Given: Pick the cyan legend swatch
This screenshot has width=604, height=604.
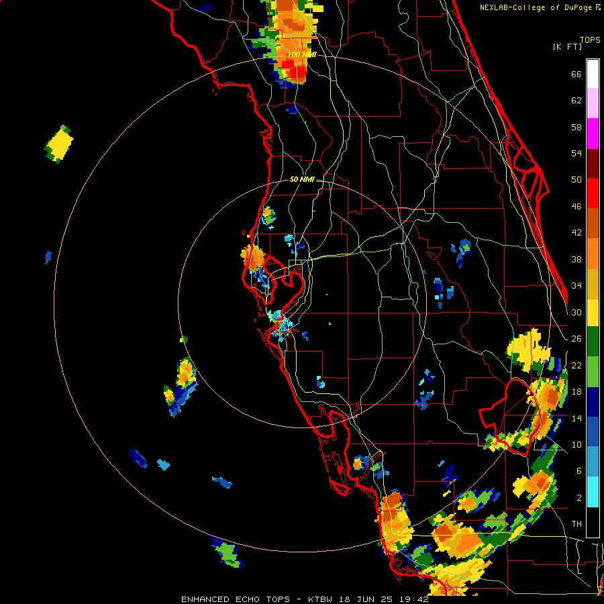Looking at the screenshot, I should (x=593, y=492).
